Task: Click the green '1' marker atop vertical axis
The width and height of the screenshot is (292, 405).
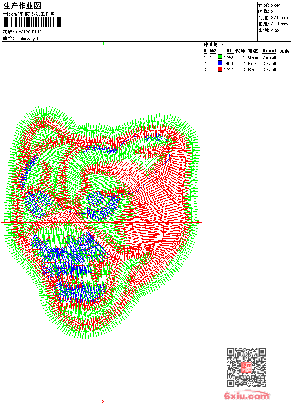Action: 103,44
